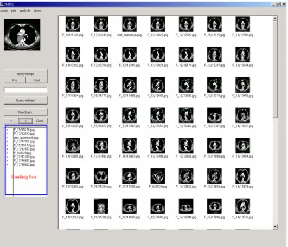Image resolution: width=288 pixels, height=247 pixels.
Task: Open result thumbnail F_15/15174.jpg
Action: click(x=186, y=55)
